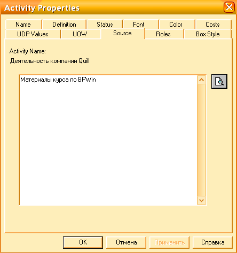Click the scrollbar down arrow
This screenshot has height=253, width=237.
[x=201, y=201]
